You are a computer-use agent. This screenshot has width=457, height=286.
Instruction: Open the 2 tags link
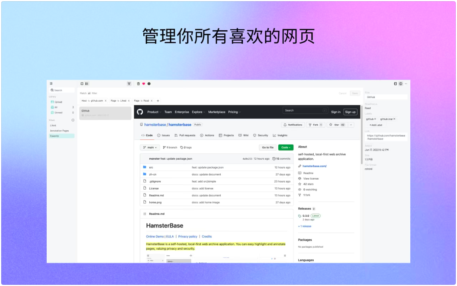click(x=186, y=147)
